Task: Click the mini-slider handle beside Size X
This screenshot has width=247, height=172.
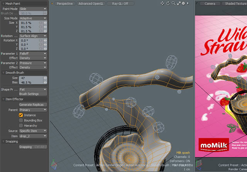Action: coord(45,23)
